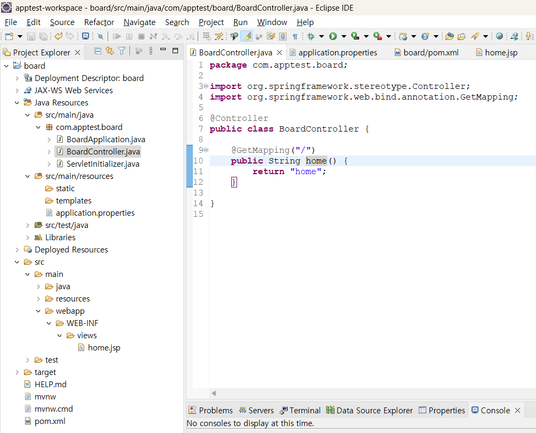
Task: Open the Debug dropdown arrow
Action: point(321,36)
